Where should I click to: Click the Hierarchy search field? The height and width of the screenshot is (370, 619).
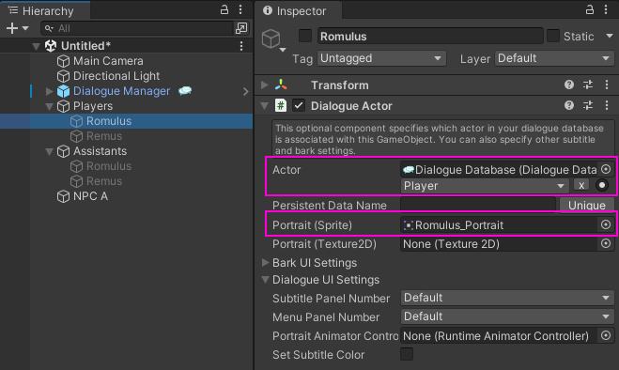pos(137,28)
